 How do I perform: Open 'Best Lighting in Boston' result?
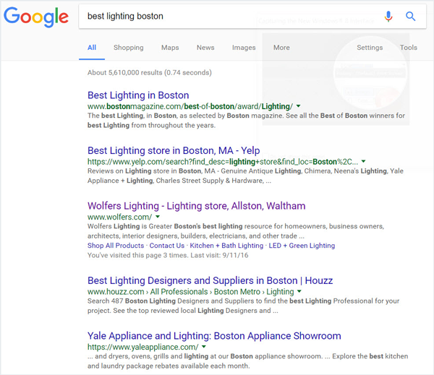tap(138, 95)
